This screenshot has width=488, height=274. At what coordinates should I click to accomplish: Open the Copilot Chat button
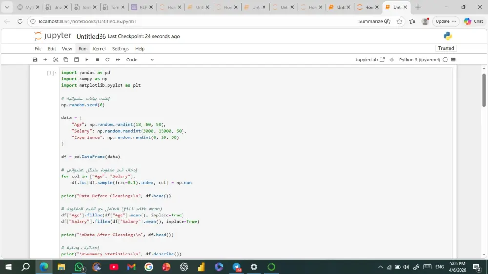click(473, 21)
